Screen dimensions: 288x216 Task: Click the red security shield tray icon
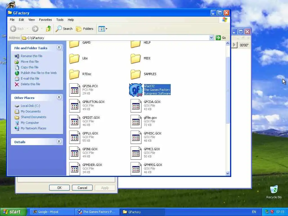point(272,212)
